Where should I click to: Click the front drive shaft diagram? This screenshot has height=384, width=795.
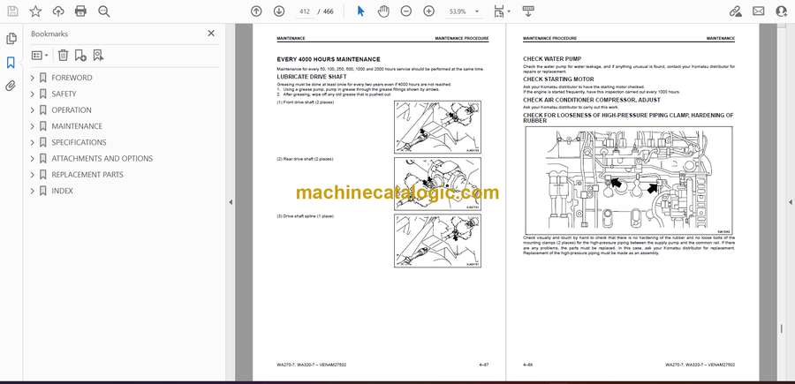pos(437,127)
